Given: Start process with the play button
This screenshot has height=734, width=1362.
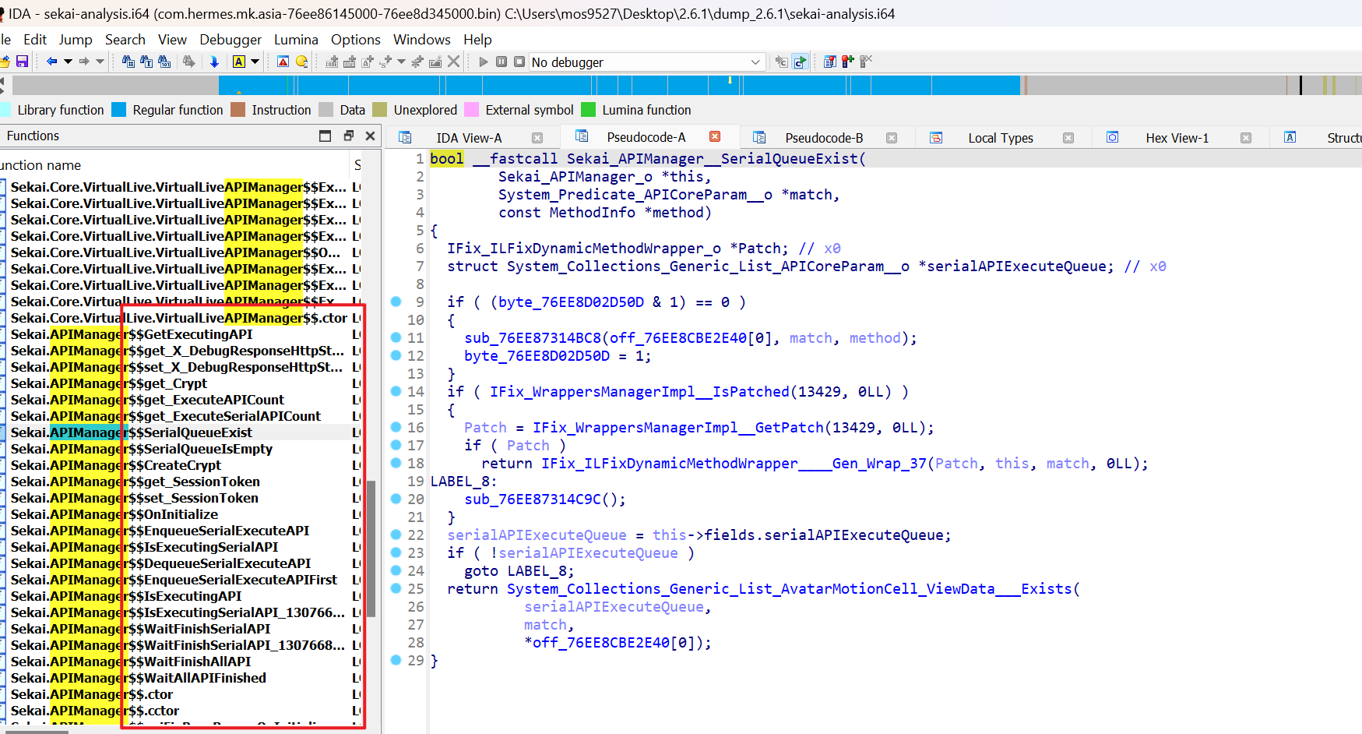Looking at the screenshot, I should coord(484,62).
